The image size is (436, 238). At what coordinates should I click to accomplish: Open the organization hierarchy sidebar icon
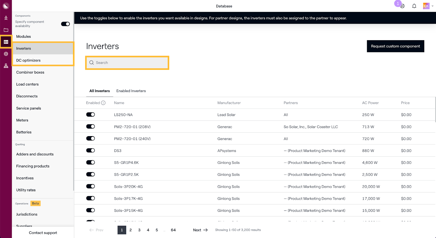(x=6, y=66)
